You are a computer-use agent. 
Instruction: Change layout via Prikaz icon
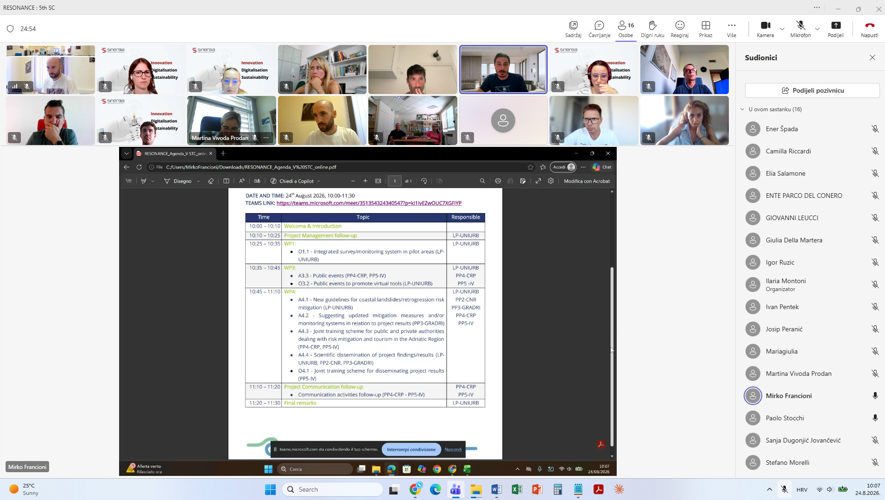tap(706, 29)
